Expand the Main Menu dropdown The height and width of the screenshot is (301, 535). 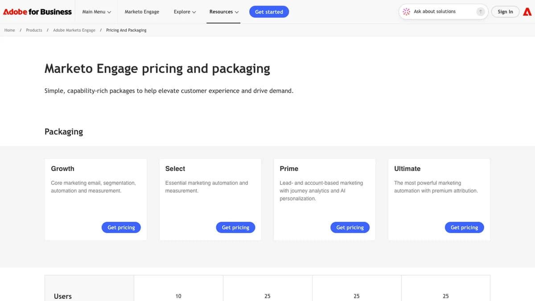(97, 12)
